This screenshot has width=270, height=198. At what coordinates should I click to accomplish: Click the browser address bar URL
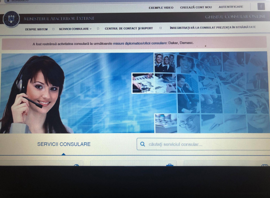pyautogui.click(x=20, y=1)
